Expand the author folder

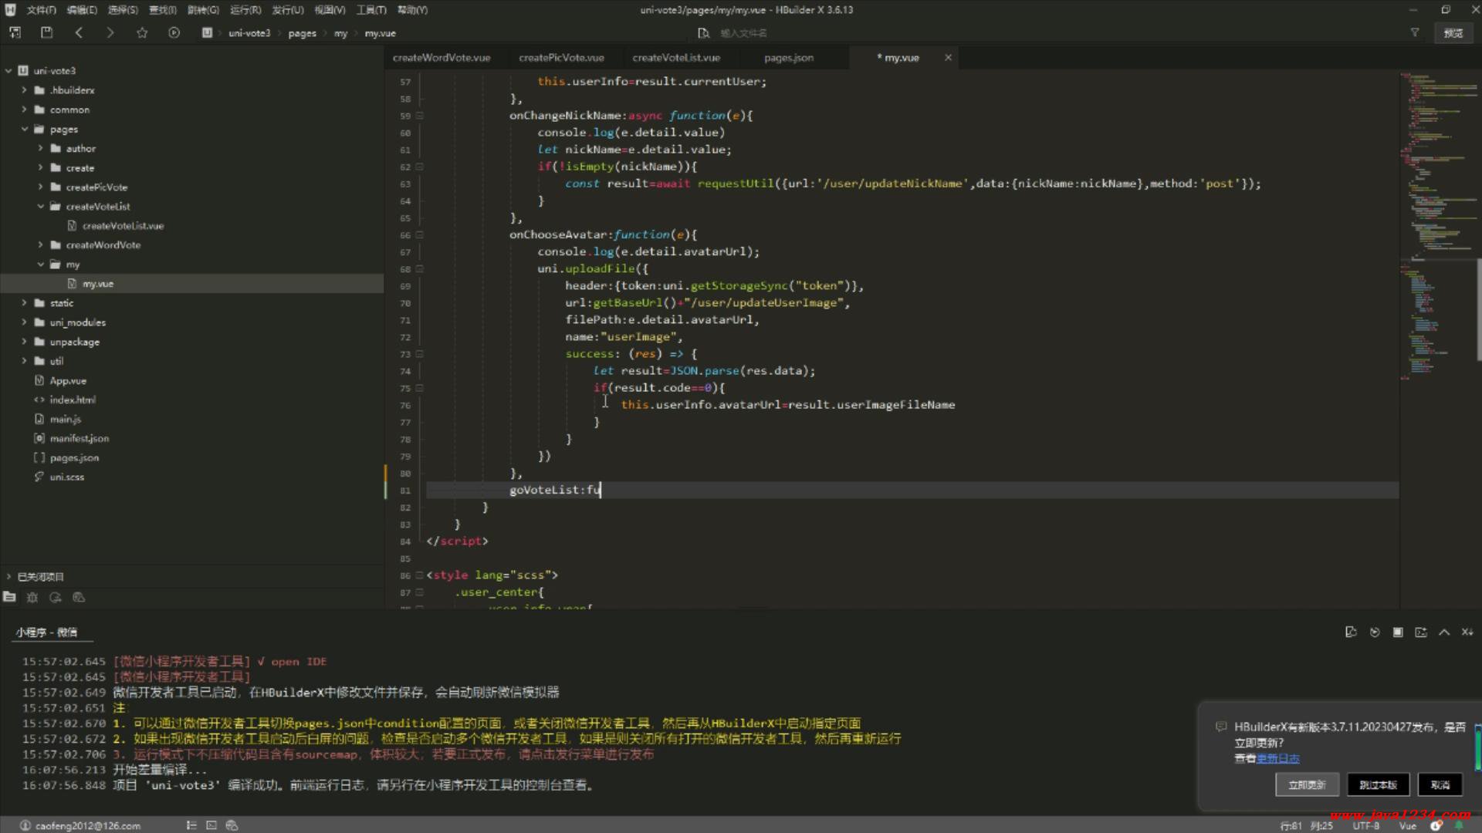(40, 148)
